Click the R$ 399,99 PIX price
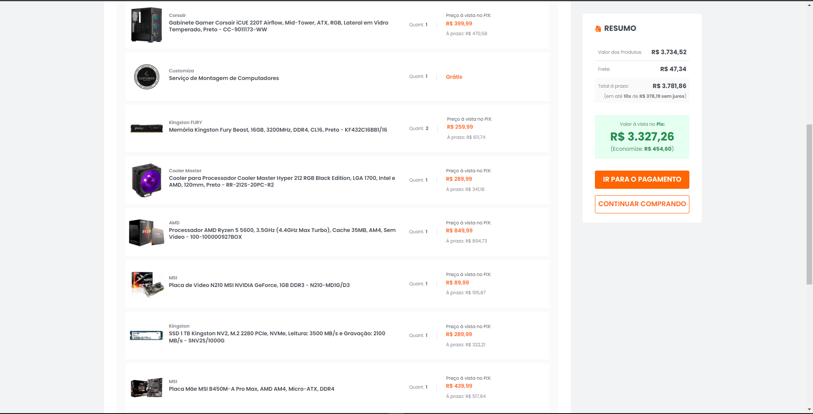 point(459,24)
